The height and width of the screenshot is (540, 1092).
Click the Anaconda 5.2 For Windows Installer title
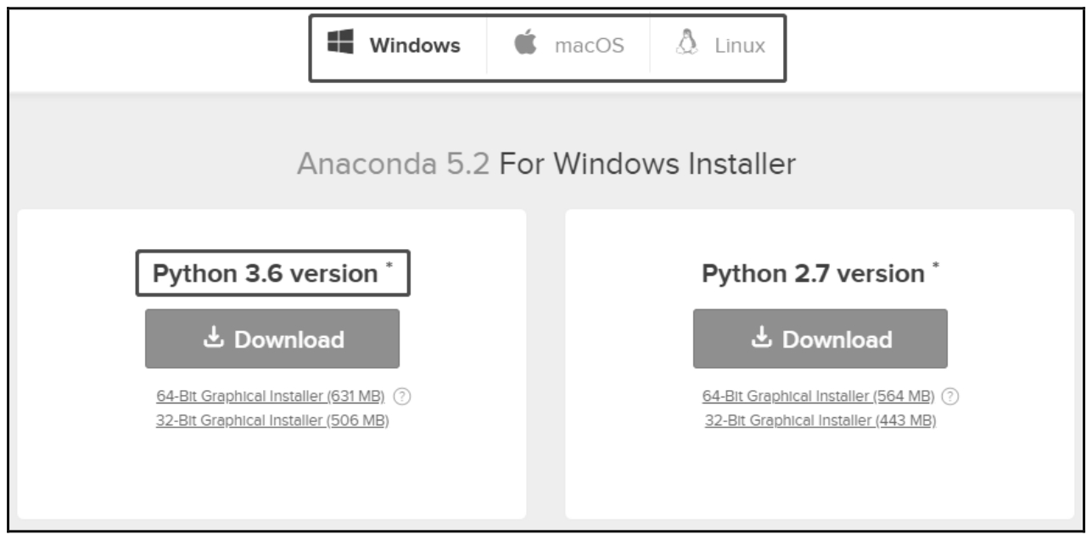[x=546, y=164]
